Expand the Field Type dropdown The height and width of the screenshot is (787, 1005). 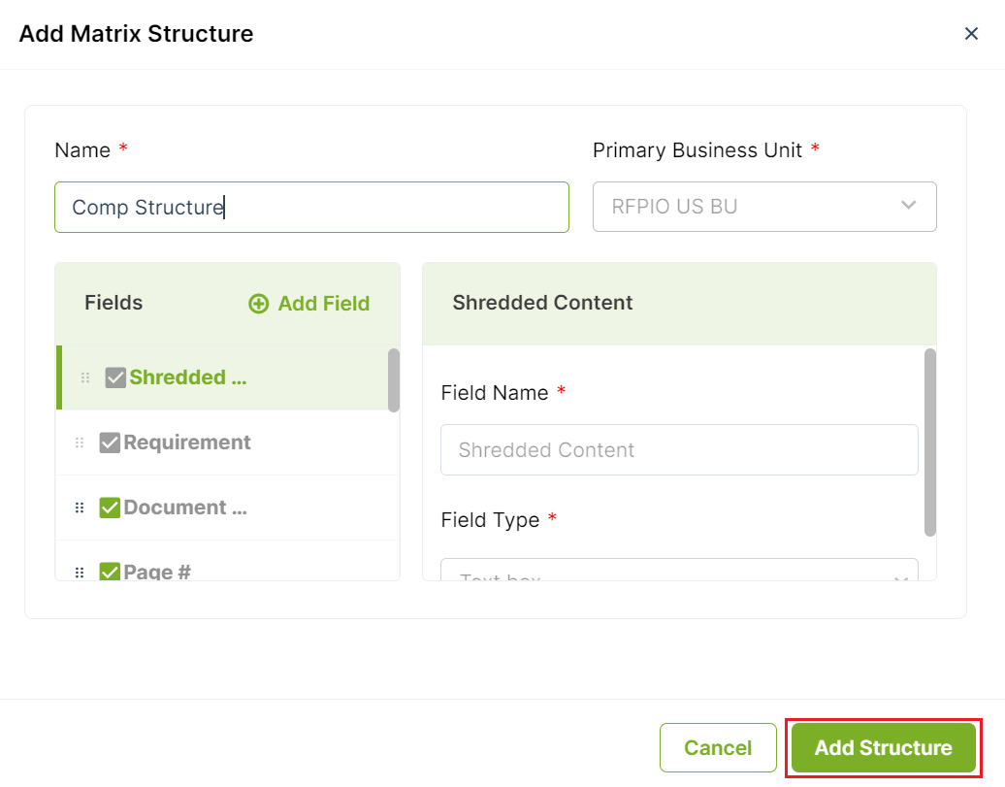pos(679,571)
